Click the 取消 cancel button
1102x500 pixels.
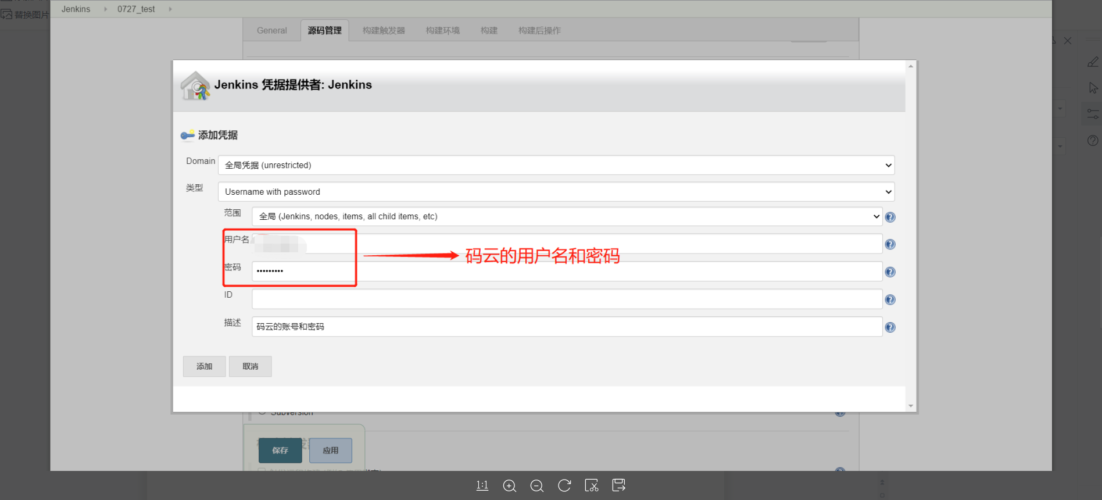(x=251, y=366)
